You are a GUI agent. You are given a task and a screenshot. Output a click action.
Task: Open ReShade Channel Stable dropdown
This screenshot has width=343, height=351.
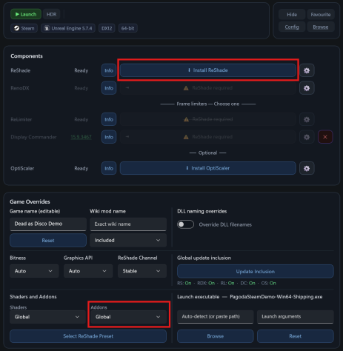click(x=142, y=271)
